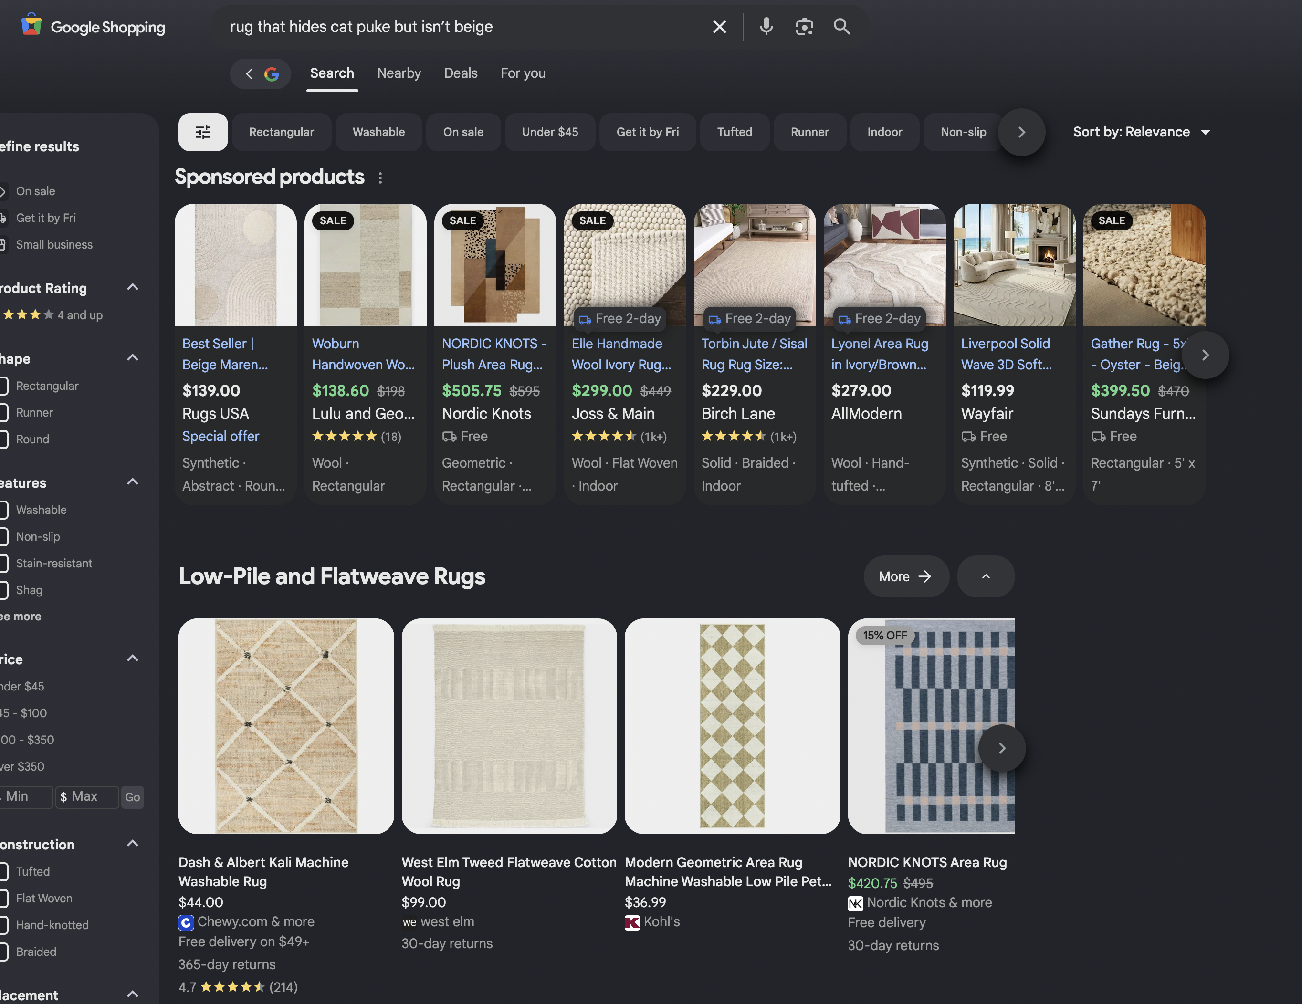This screenshot has height=1004, width=1302.
Task: Open the Liverpool Solid Wave rug thumbnail
Action: click(1014, 265)
